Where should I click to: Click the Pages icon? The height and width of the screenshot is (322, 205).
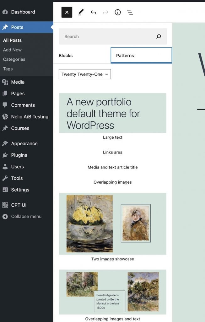pos(5,94)
